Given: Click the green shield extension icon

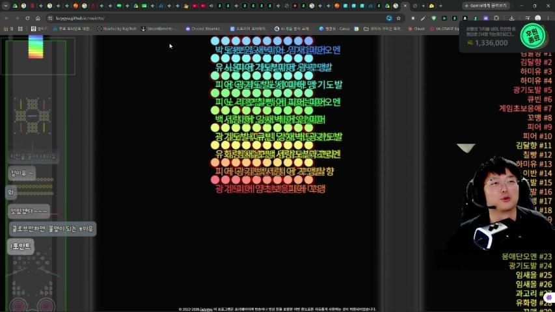Looking at the screenshot, I should pos(433,18).
